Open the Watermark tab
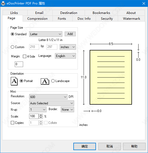Viewport: 148px width, 153px height. coord(131,19)
